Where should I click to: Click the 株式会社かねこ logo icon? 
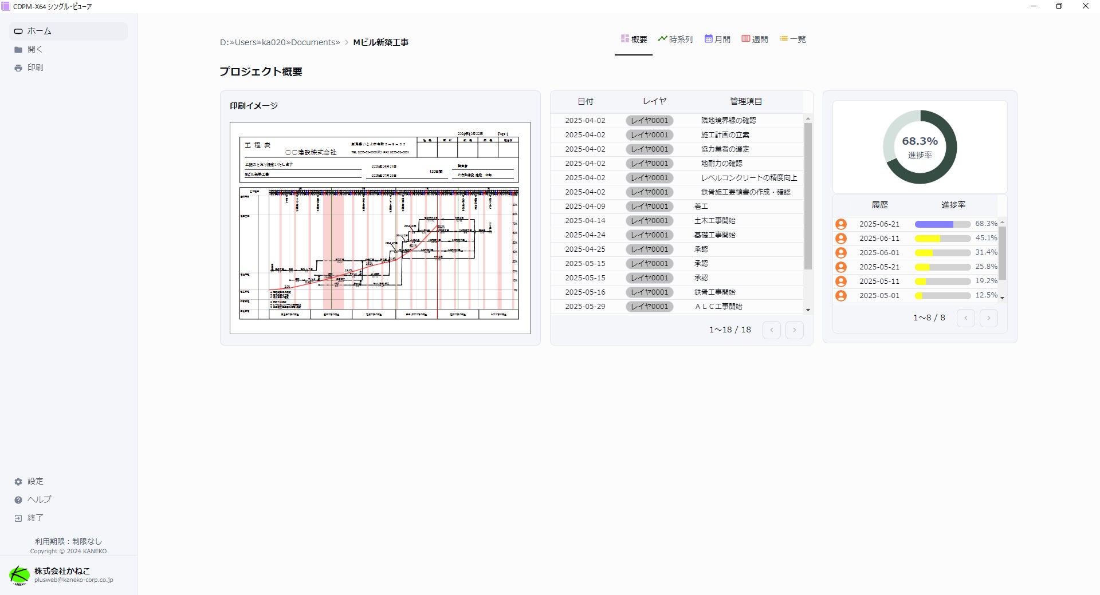coord(19,575)
